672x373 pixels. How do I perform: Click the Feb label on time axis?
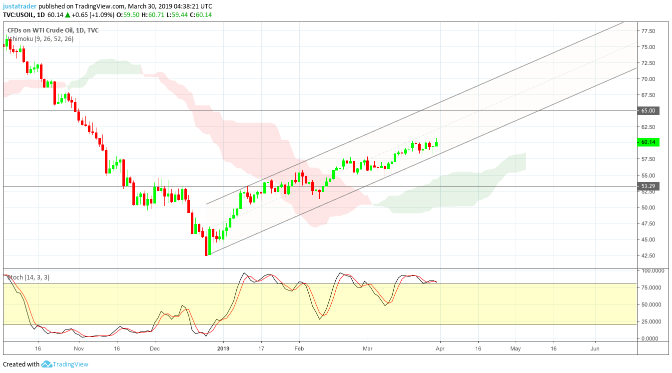(299, 348)
